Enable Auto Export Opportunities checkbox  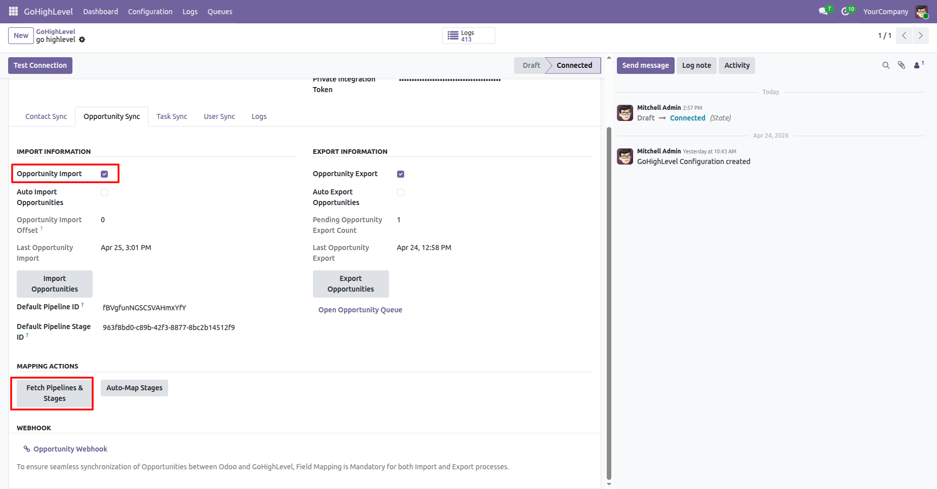[401, 192]
